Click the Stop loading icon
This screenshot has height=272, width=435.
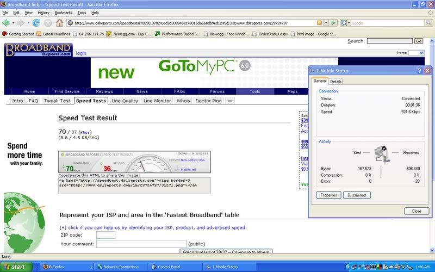tap(48, 23)
